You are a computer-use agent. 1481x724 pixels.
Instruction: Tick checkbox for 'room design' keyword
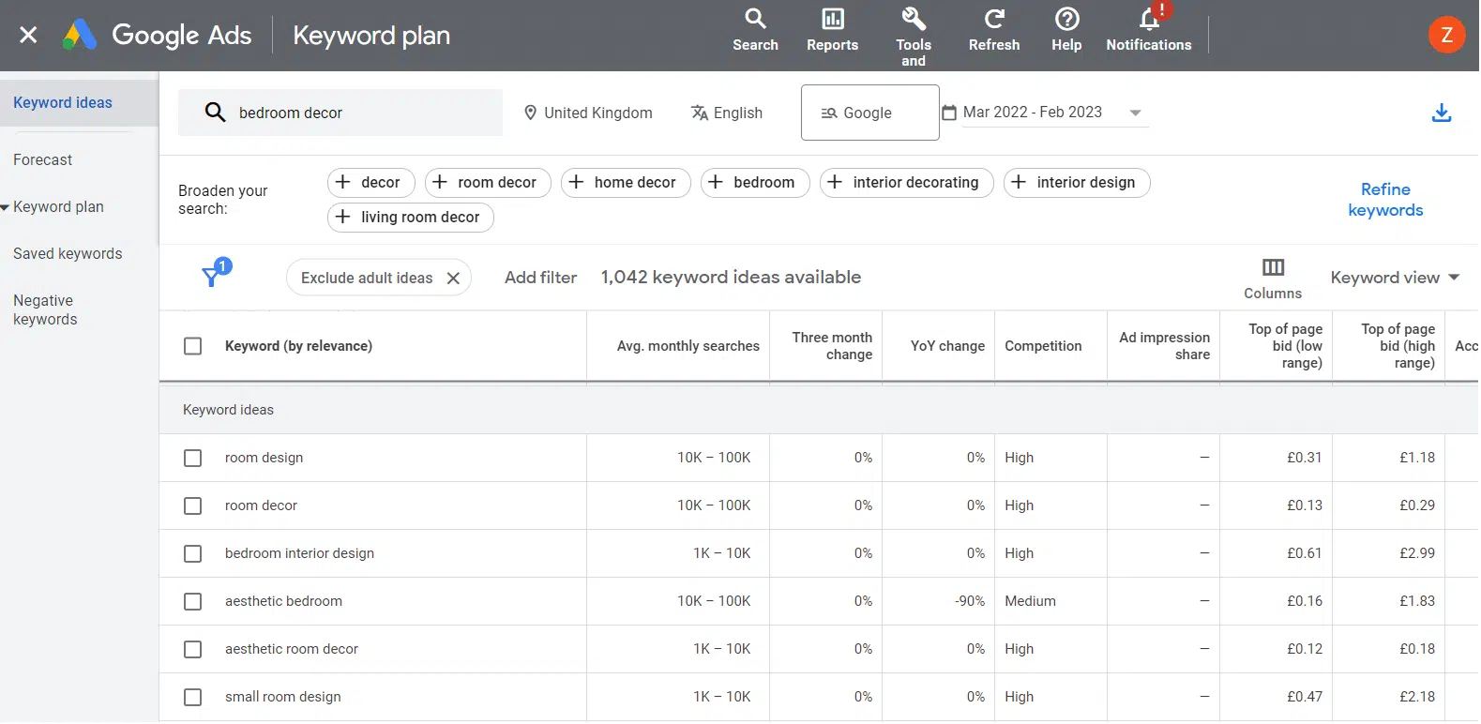[x=193, y=459]
